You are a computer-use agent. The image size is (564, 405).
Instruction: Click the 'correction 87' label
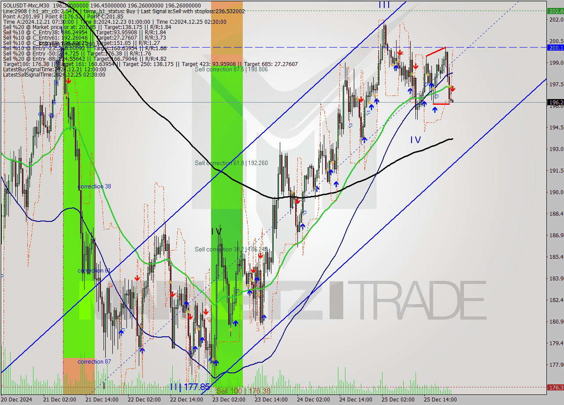coord(94,361)
